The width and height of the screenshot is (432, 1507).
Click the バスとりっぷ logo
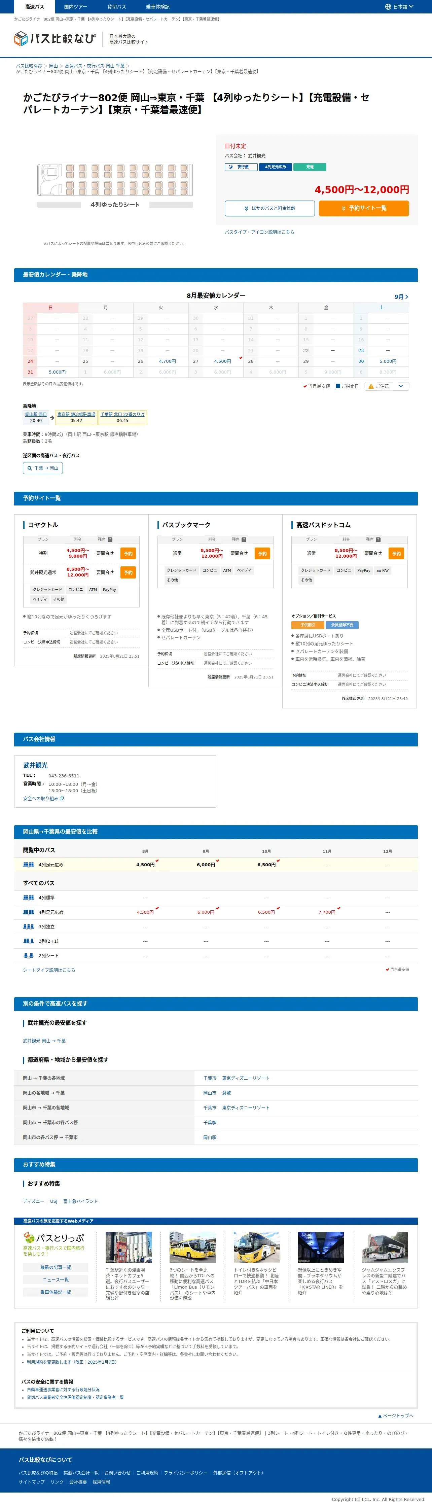coord(54,1238)
